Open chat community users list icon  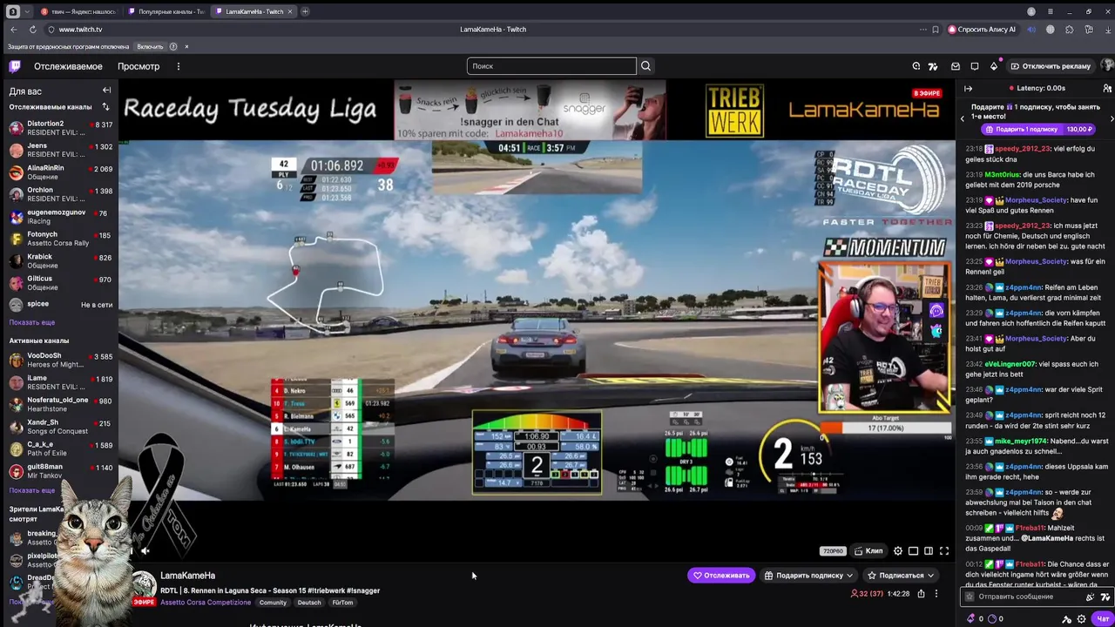coord(1107,88)
